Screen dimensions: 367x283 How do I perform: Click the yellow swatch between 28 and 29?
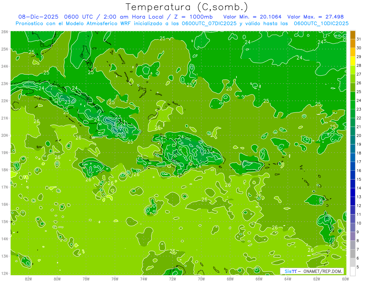(353, 61)
